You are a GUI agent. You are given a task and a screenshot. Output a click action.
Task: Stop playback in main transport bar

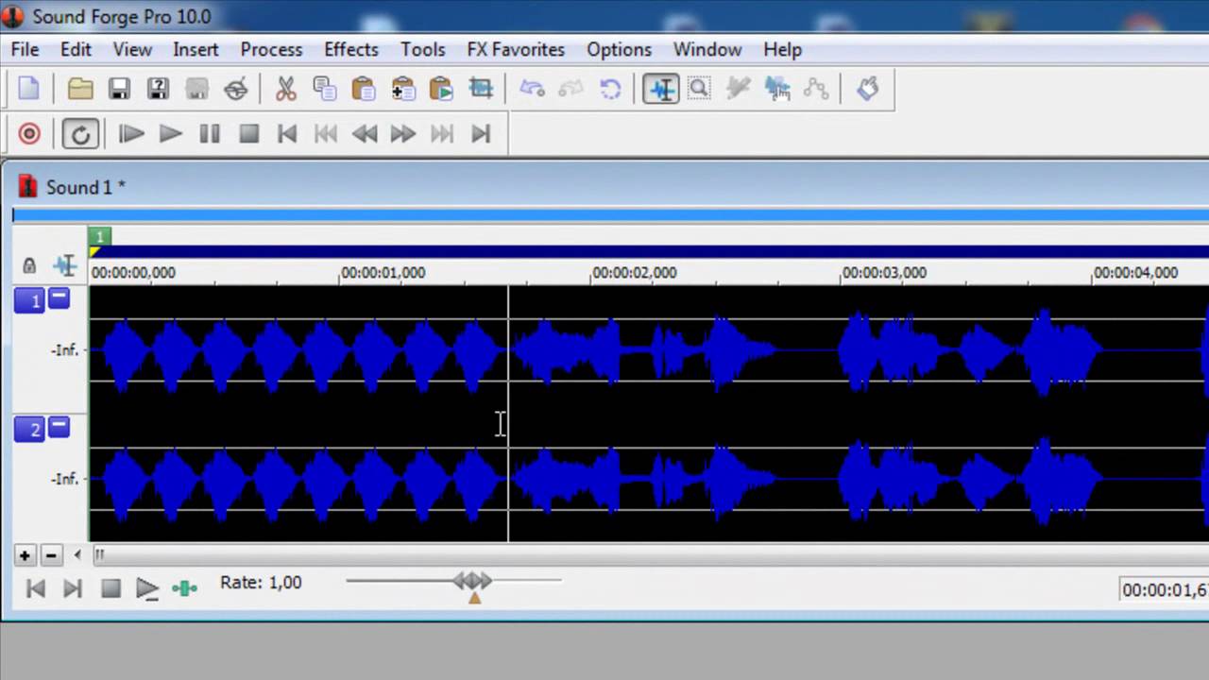point(248,134)
